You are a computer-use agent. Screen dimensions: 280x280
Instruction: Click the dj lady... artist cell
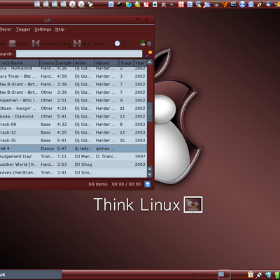(x=83, y=148)
